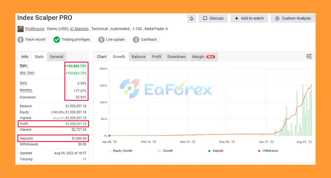
Task: Toggle the Equity Growth legend series
Action: pyautogui.click(x=120, y=151)
